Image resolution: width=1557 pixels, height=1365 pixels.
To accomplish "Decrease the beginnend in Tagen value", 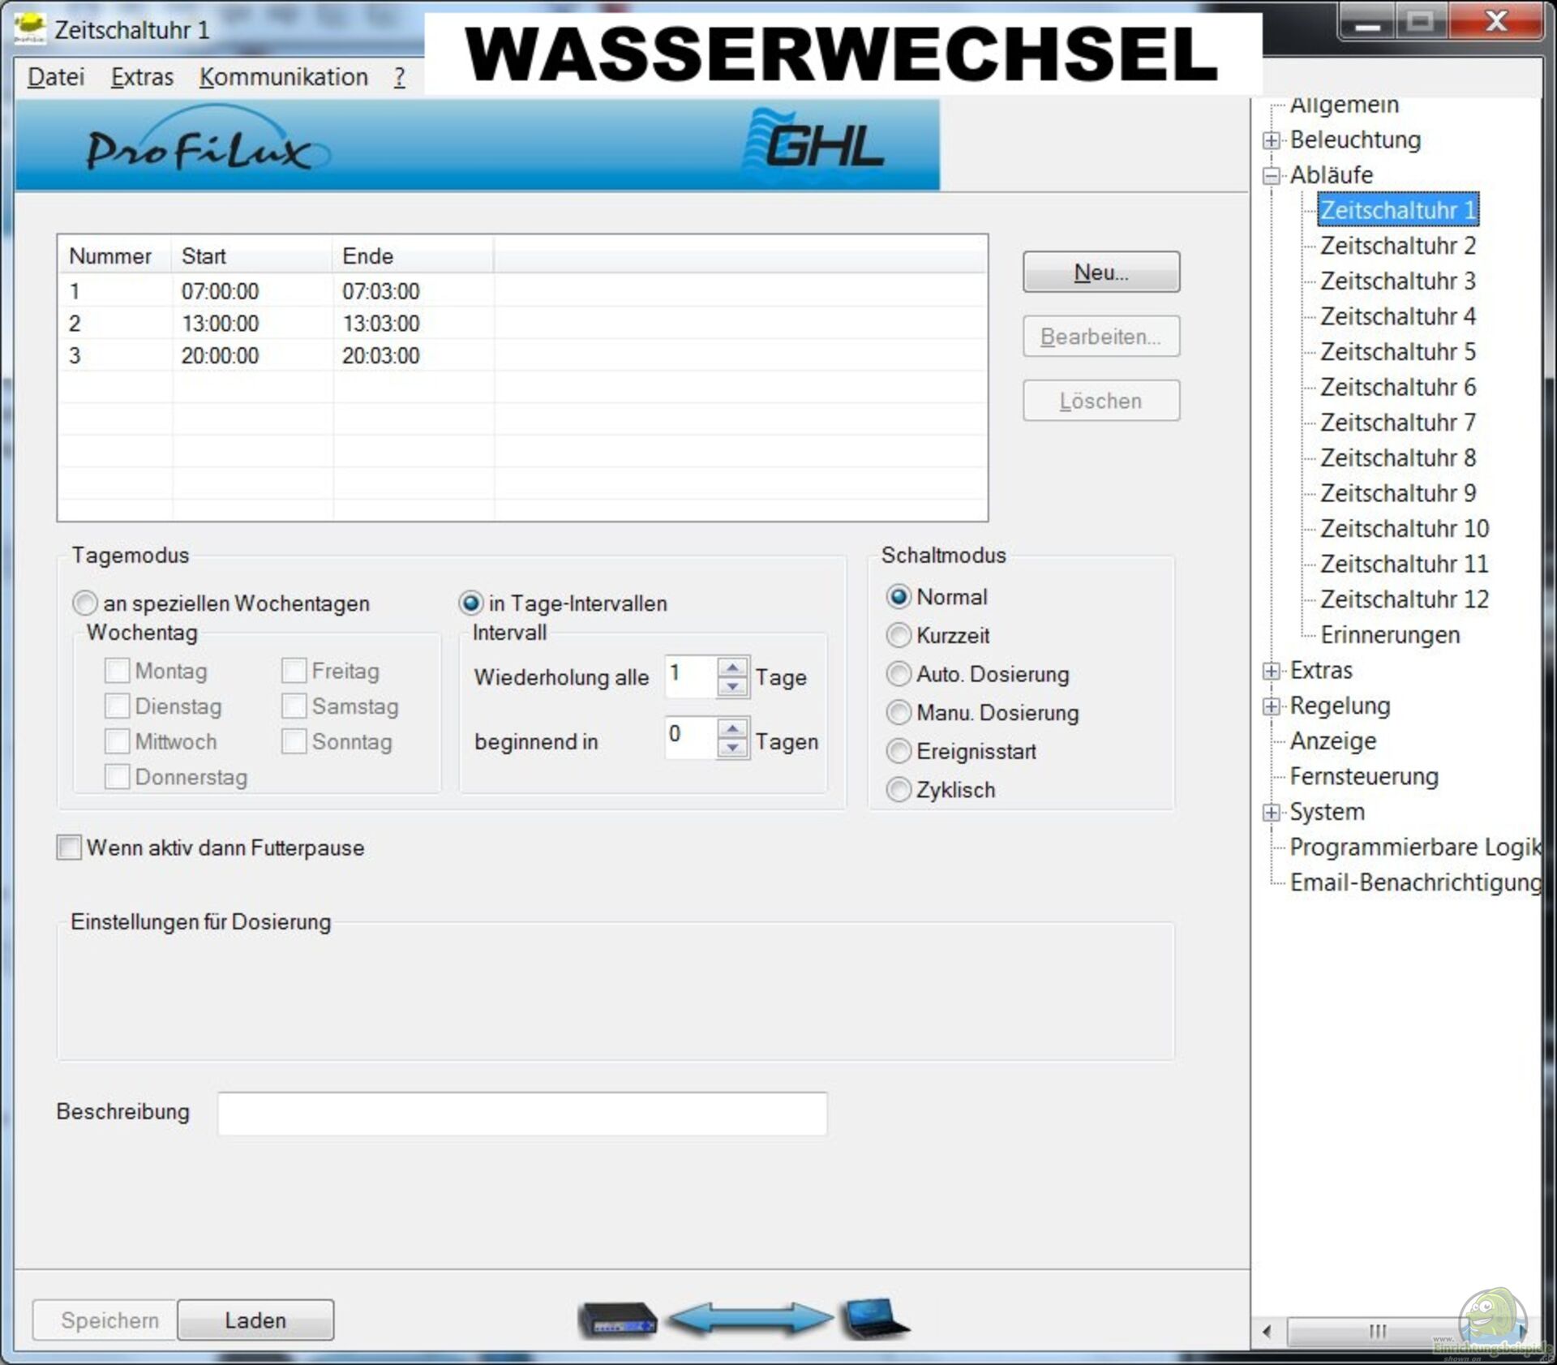I will (x=732, y=748).
